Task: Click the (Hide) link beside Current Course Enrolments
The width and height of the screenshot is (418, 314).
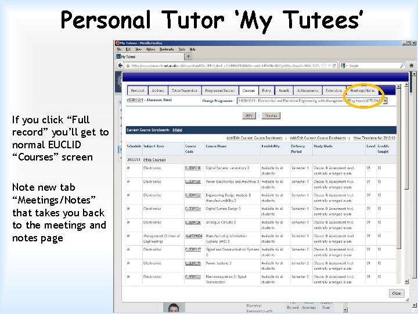Action: 177,130
